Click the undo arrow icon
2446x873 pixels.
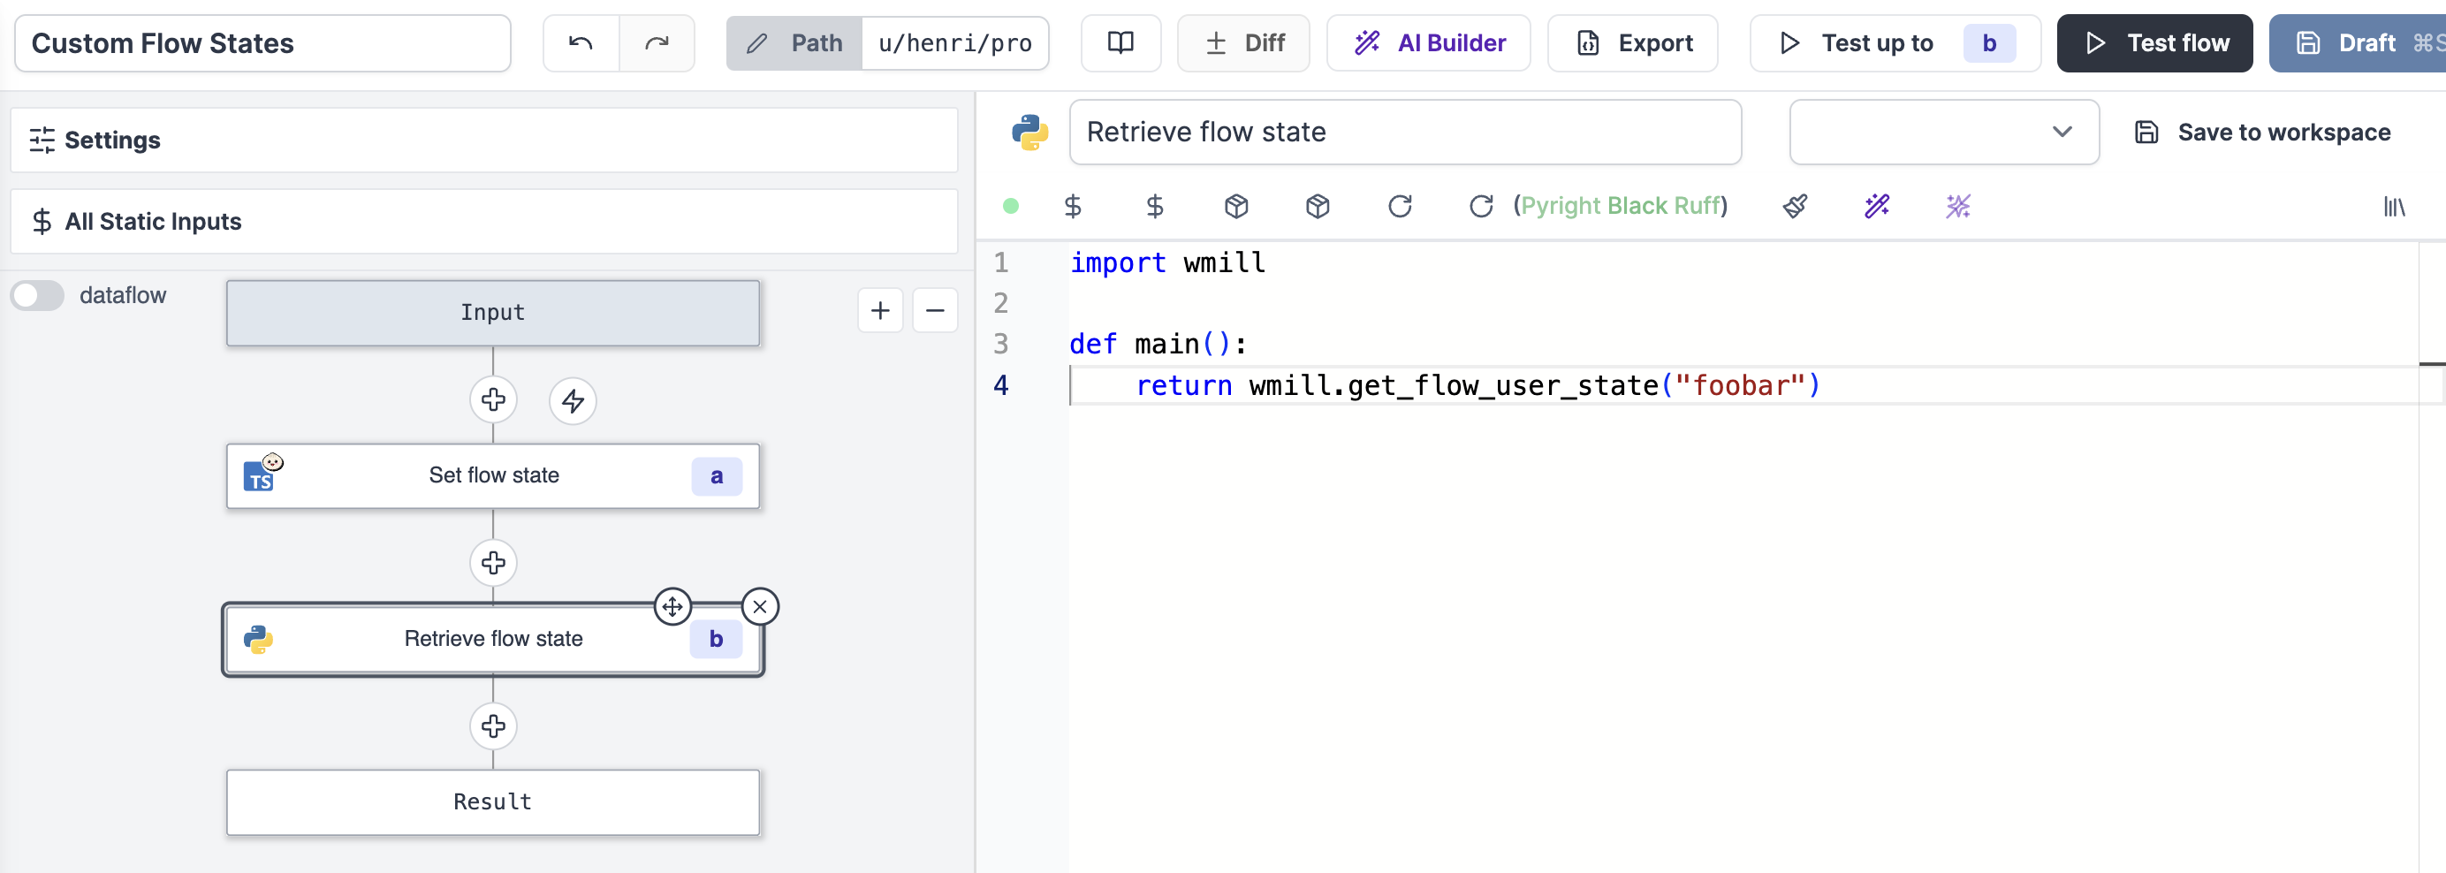point(581,42)
